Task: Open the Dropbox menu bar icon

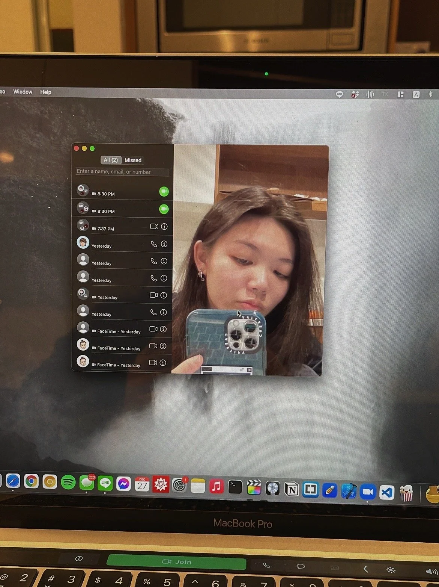Action: (x=355, y=94)
